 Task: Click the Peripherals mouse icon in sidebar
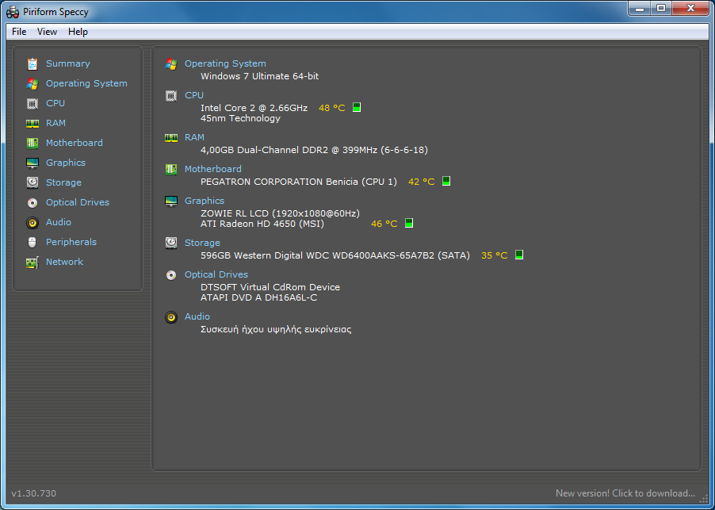click(x=32, y=242)
